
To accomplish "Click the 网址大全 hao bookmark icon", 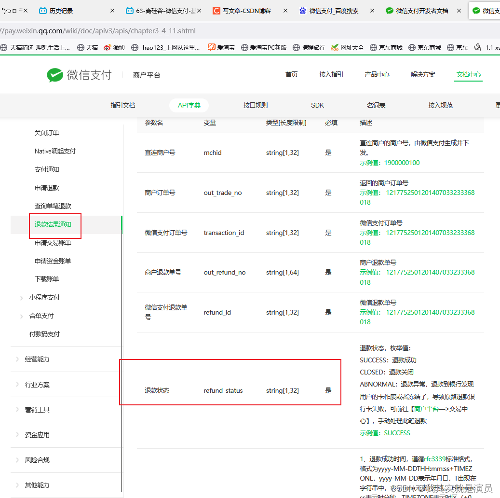I will pos(335,48).
